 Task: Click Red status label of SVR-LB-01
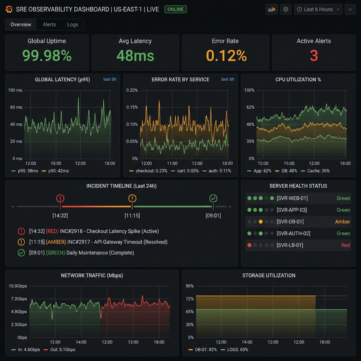click(345, 245)
